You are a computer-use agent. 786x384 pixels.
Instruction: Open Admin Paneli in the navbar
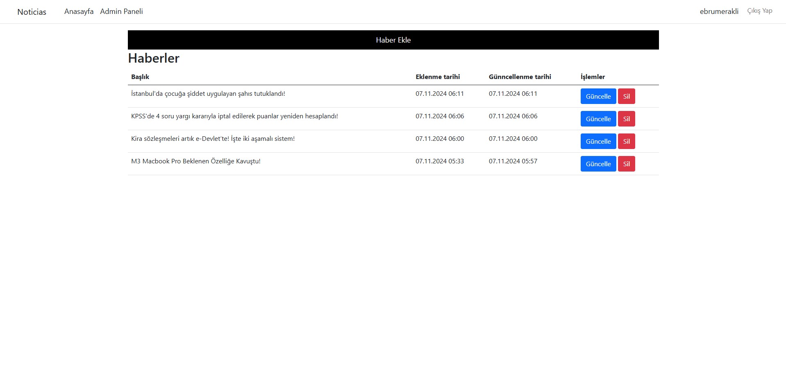121,11
